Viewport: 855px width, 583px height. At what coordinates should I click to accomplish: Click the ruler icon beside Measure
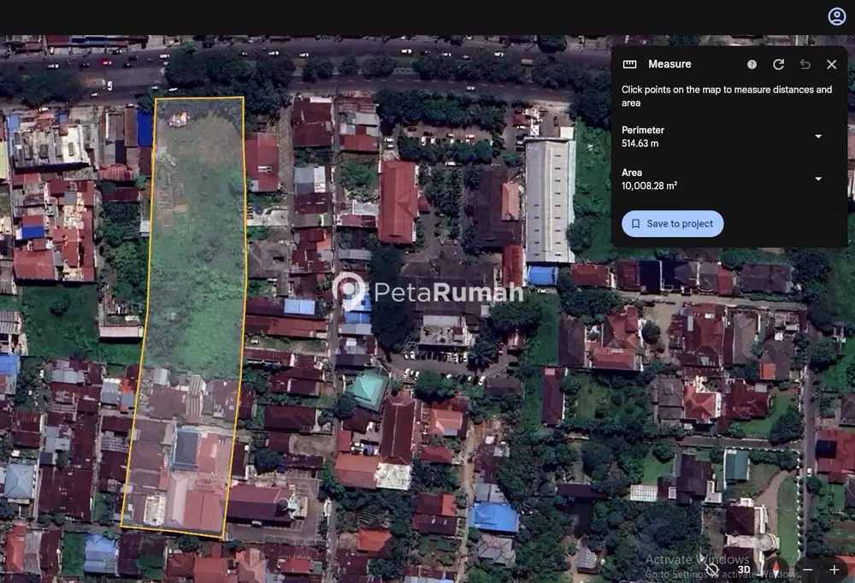coord(630,64)
